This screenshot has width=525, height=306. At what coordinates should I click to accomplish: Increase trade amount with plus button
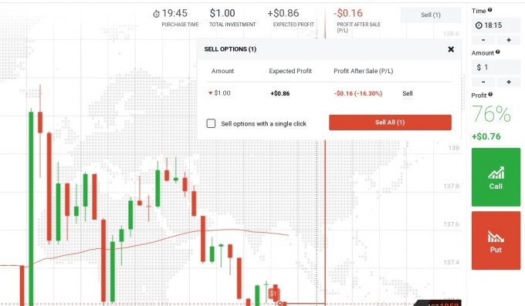(x=509, y=82)
